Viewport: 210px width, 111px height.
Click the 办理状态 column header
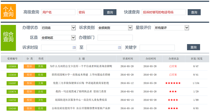point(174,59)
